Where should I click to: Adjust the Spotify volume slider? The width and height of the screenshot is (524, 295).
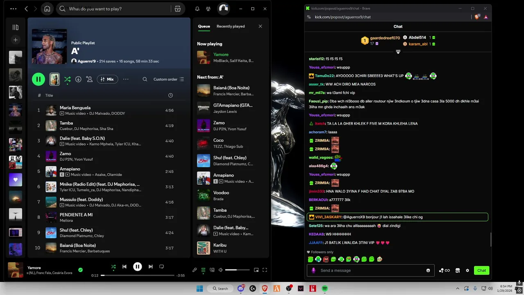[x=237, y=270]
